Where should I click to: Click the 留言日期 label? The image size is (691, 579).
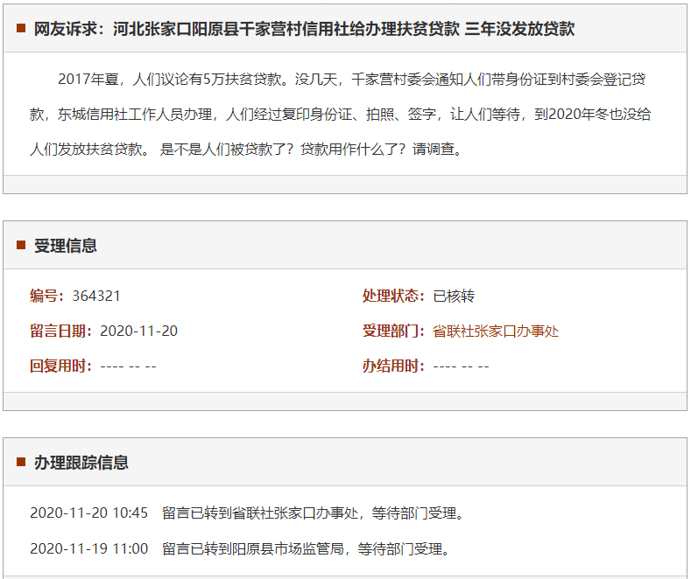[x=61, y=331]
